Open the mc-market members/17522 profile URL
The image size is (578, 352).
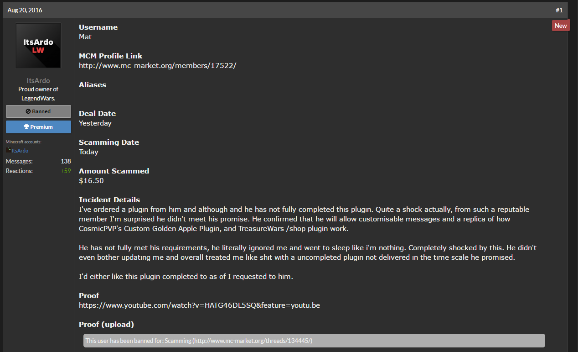point(157,66)
